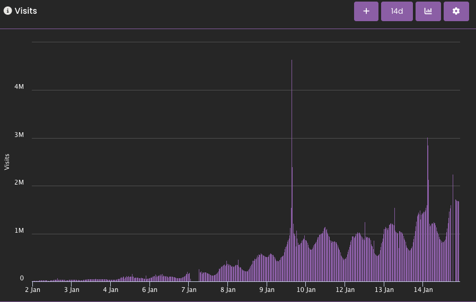Image resolution: width=476 pixels, height=302 pixels.
Task: Click the '3 Jan' x-axis label
Action: point(72,290)
